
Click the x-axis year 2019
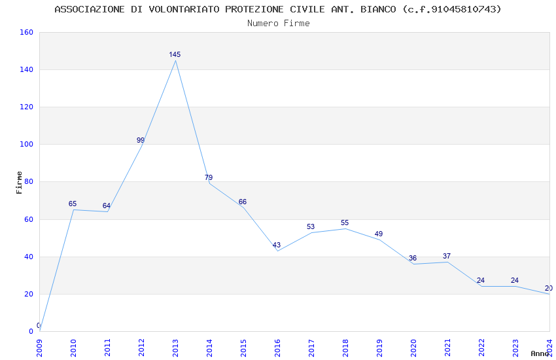(x=379, y=348)
